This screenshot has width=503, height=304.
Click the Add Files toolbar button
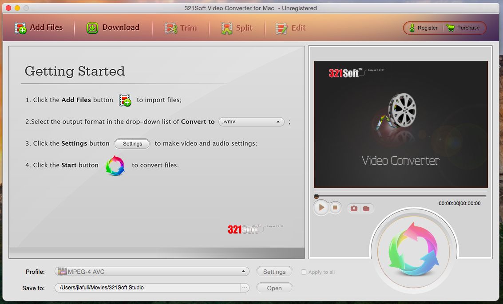pyautogui.click(x=39, y=28)
